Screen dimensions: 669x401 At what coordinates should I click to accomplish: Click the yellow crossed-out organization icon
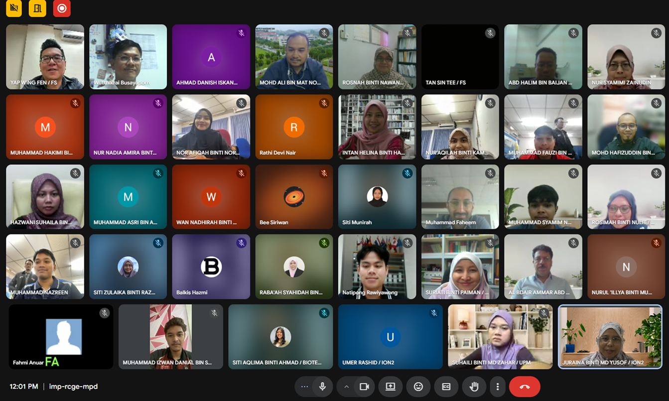click(14, 8)
